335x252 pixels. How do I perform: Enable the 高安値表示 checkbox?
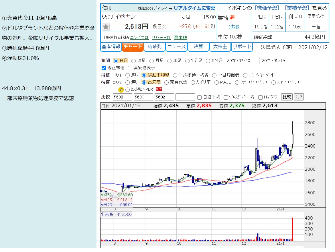(130, 68)
